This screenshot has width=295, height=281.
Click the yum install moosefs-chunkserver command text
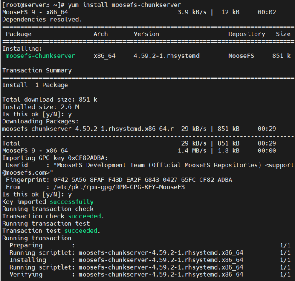pyautogui.click(x=124, y=5)
